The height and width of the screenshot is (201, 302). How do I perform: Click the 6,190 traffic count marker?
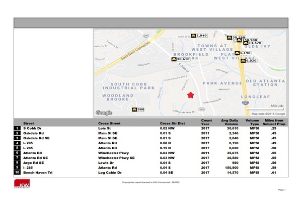coord(243,53)
